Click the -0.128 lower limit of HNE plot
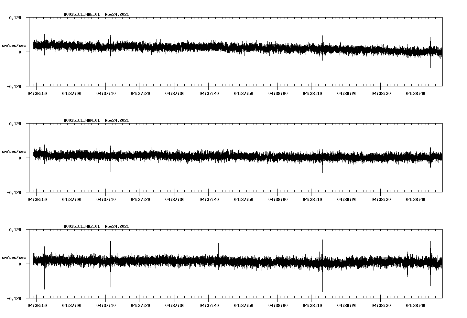 [14, 87]
